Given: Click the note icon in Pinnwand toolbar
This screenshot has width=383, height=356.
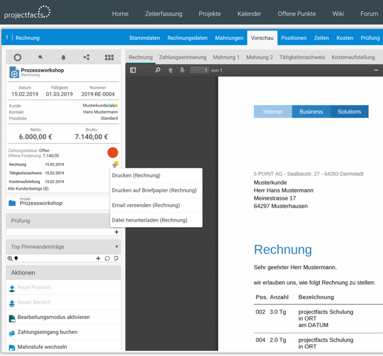Looking at the screenshot, I should coord(116,258).
